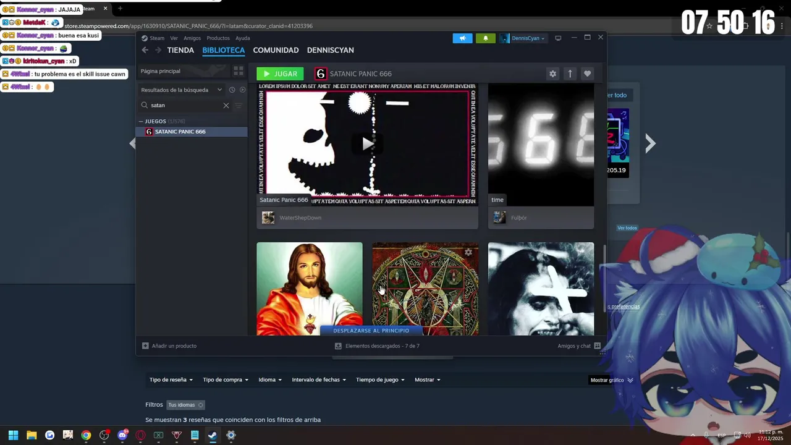Collapse the JUEGOS category
This screenshot has width=791, height=445.
click(x=141, y=122)
